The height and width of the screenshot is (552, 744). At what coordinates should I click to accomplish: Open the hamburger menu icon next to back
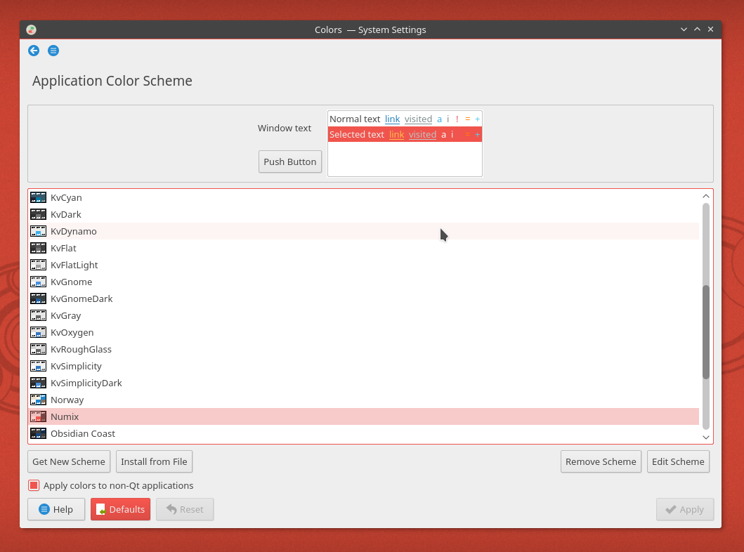pyautogui.click(x=53, y=51)
